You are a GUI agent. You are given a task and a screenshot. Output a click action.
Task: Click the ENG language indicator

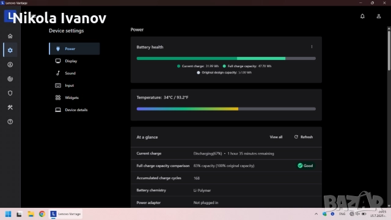point(342,214)
